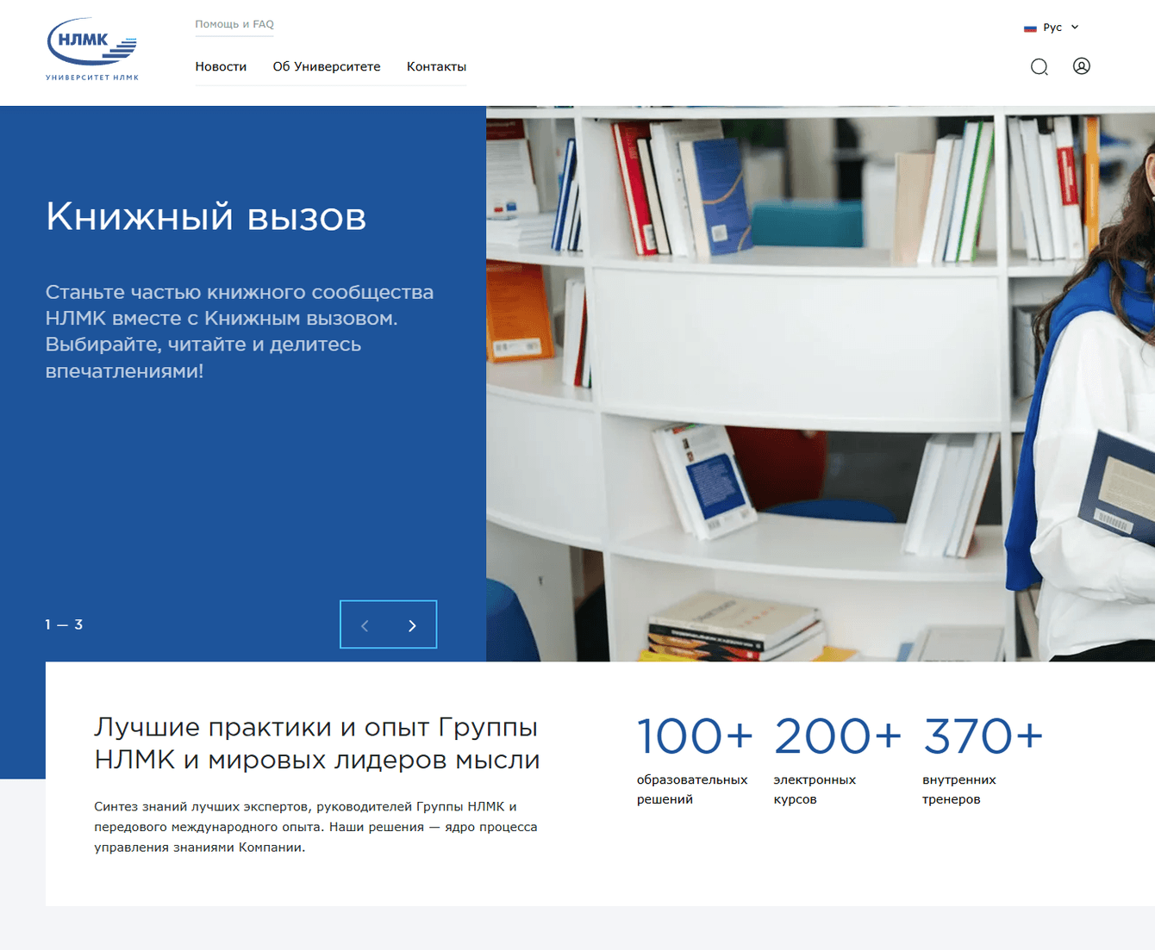Click the электронных курсов label
1155x950 pixels.
coord(815,789)
